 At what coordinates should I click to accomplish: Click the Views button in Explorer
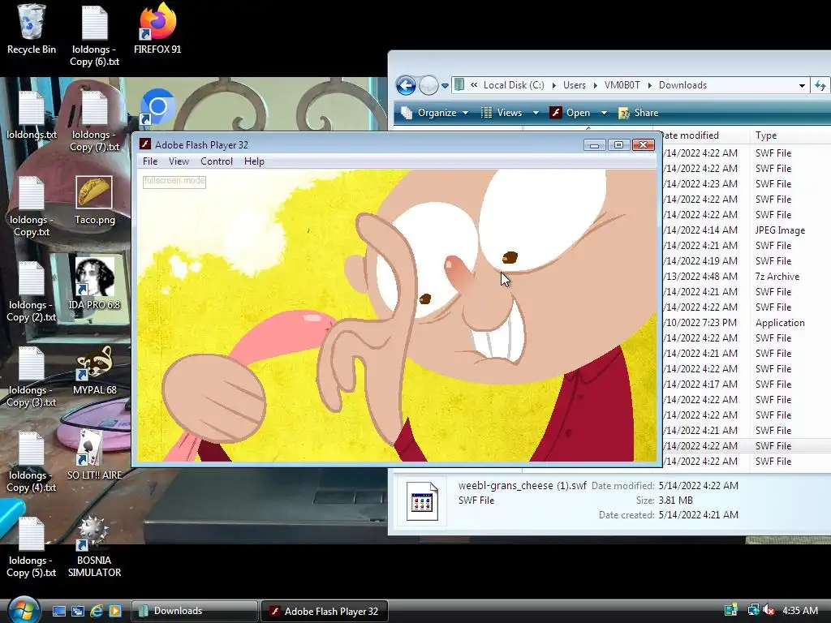pyautogui.click(x=502, y=113)
